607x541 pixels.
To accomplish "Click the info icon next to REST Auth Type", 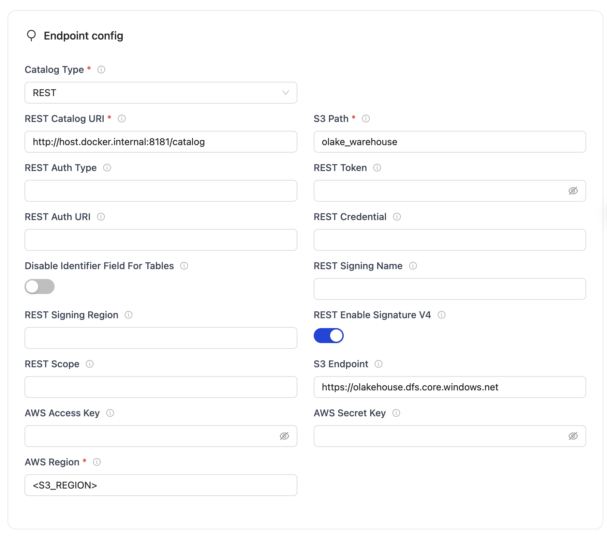I will click(107, 168).
